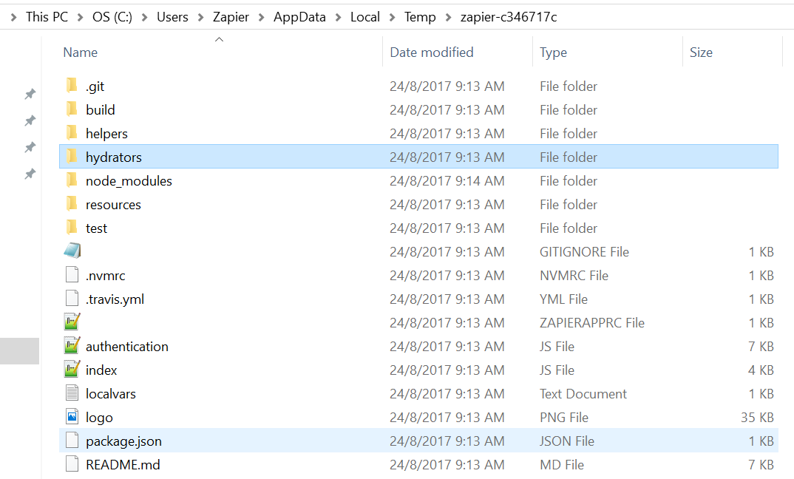
Task: Go to Zapier folder breadcrumb
Action: 231,17
